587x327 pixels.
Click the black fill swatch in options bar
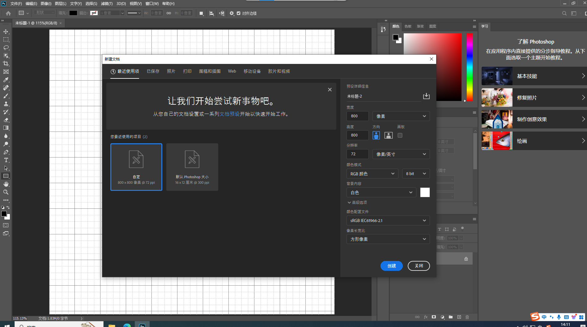(73, 13)
